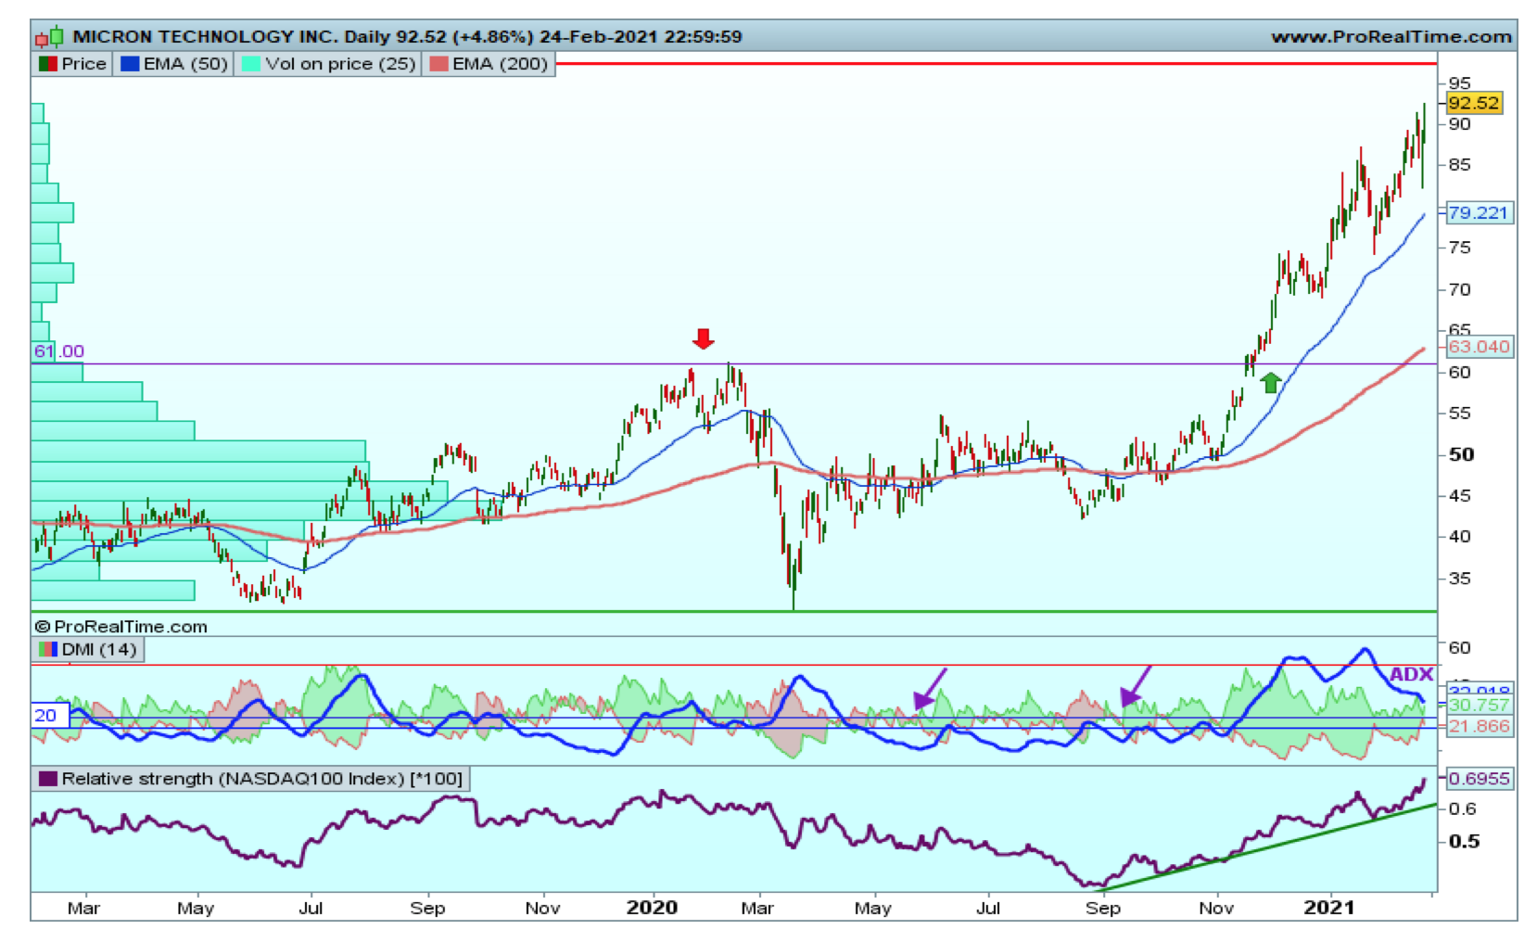Click the 2021 year label on time axis
The width and height of the screenshot is (1537, 942).
tap(1328, 908)
